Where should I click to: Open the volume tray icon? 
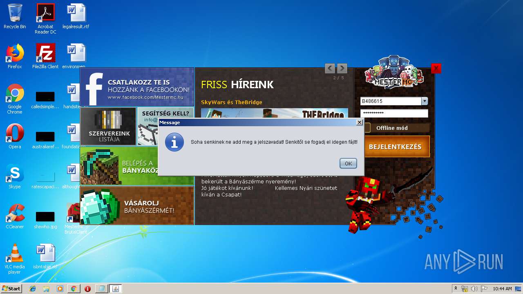coord(474,289)
